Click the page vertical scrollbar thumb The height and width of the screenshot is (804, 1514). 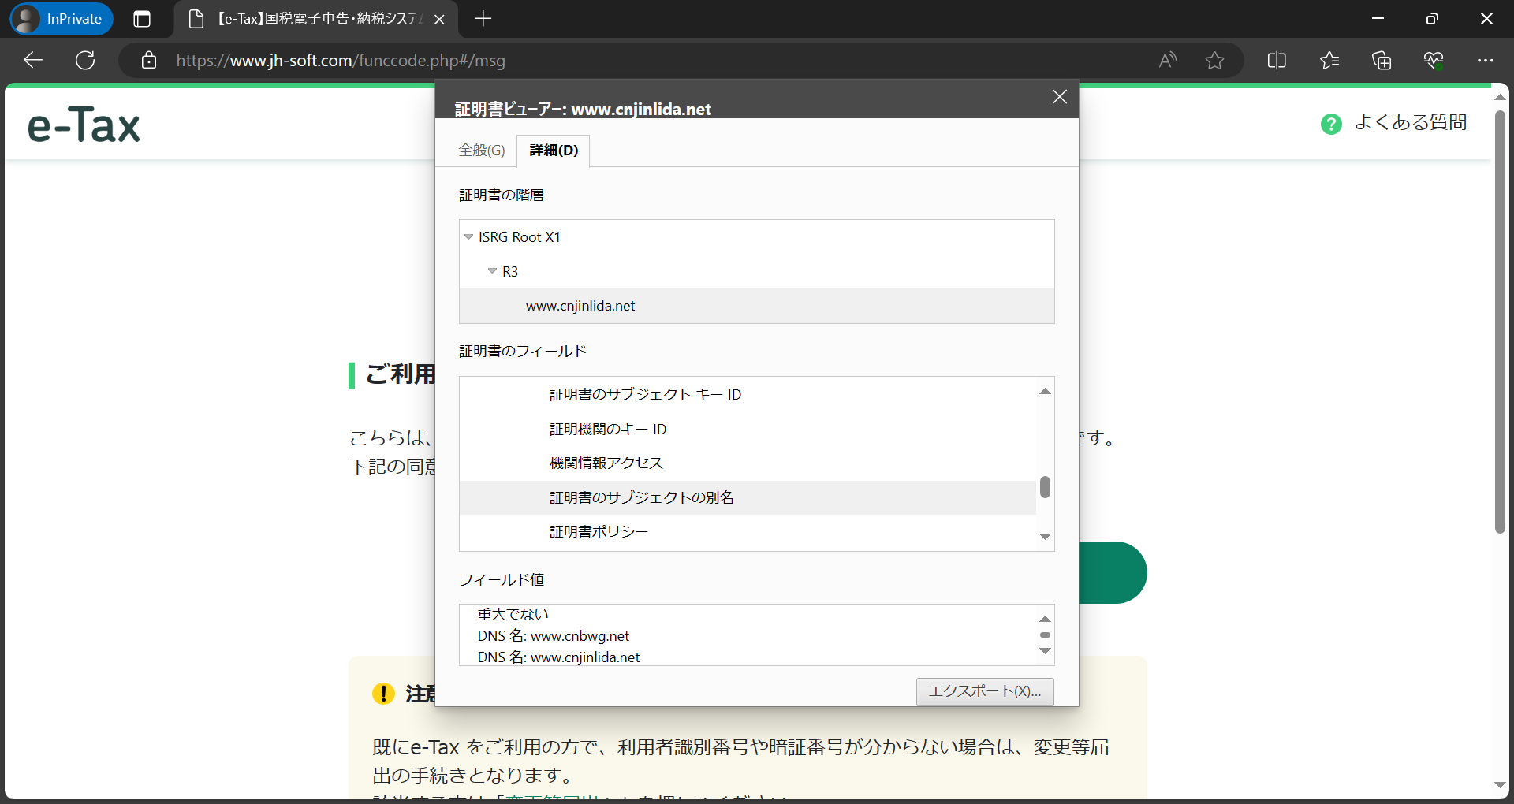click(1500, 322)
